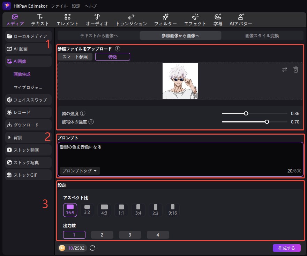
Task: Open the エレメント elements panel
Action: point(67,20)
